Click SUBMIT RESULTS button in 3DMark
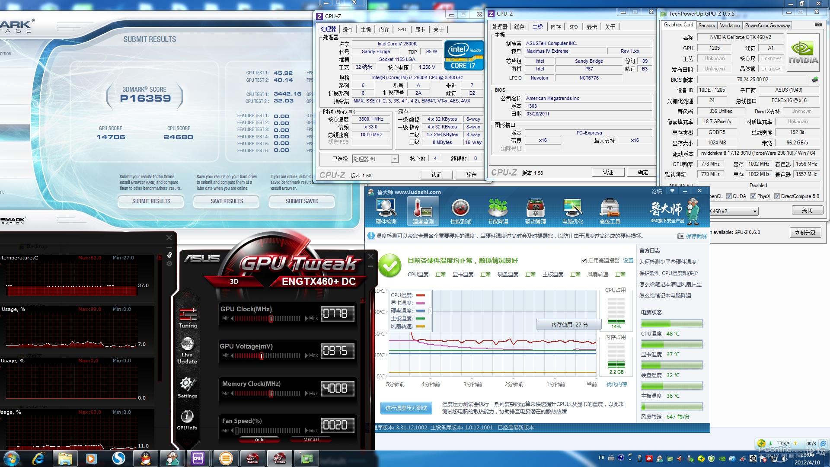 point(151,201)
